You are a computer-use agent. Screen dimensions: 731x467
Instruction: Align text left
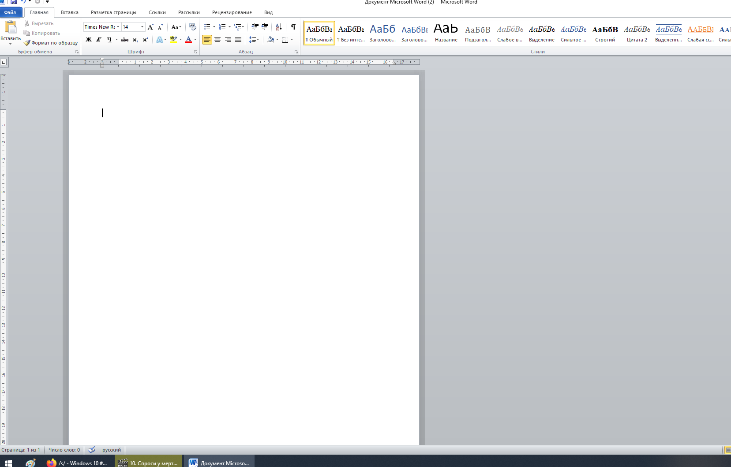click(207, 40)
